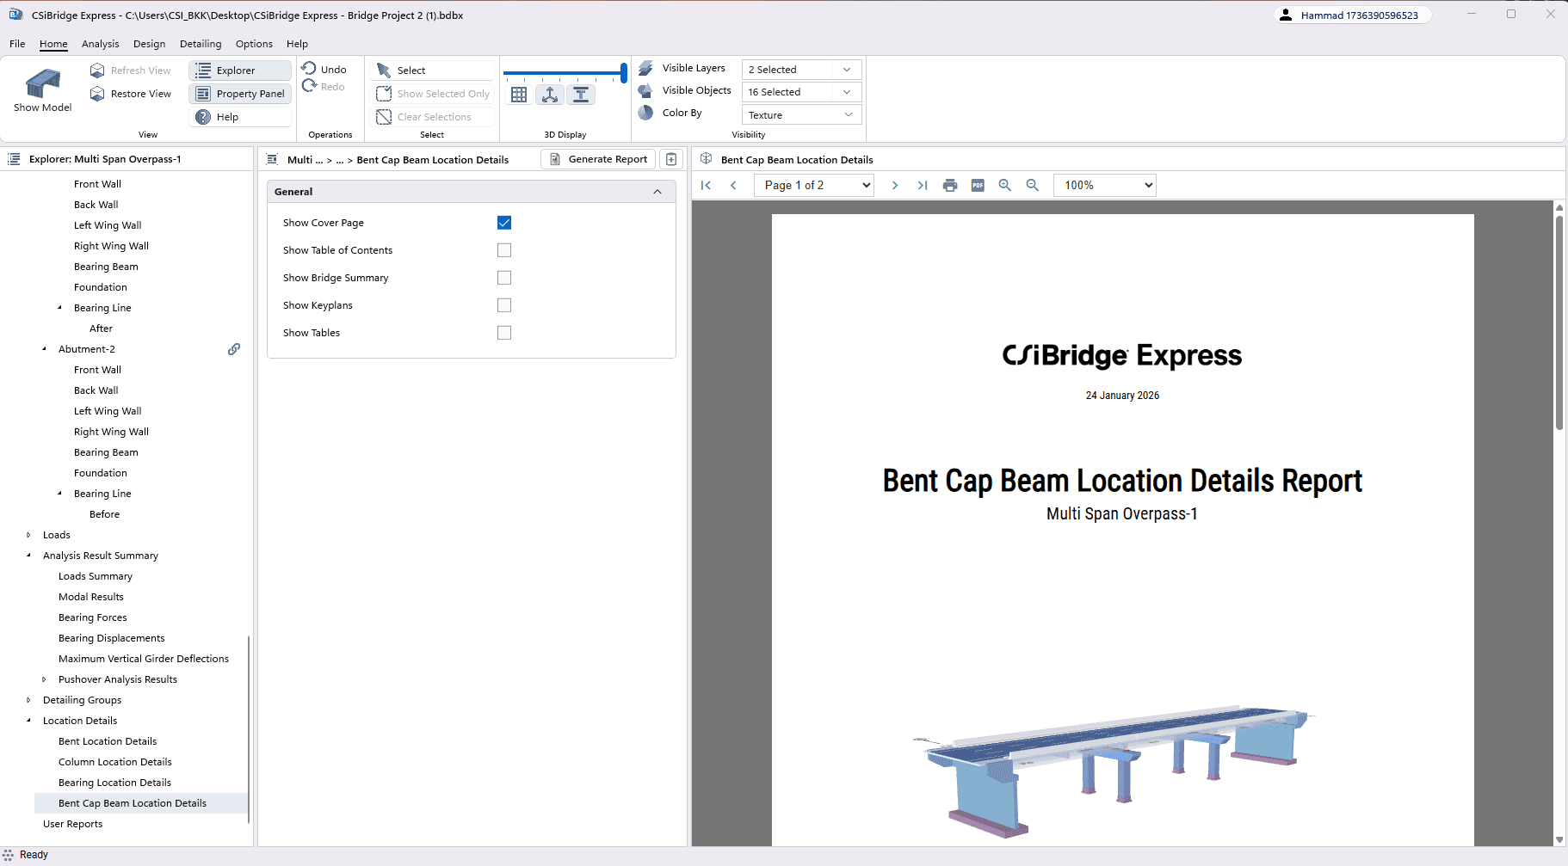Enable Show Tables option
The height and width of the screenshot is (866, 1568).
pos(504,332)
